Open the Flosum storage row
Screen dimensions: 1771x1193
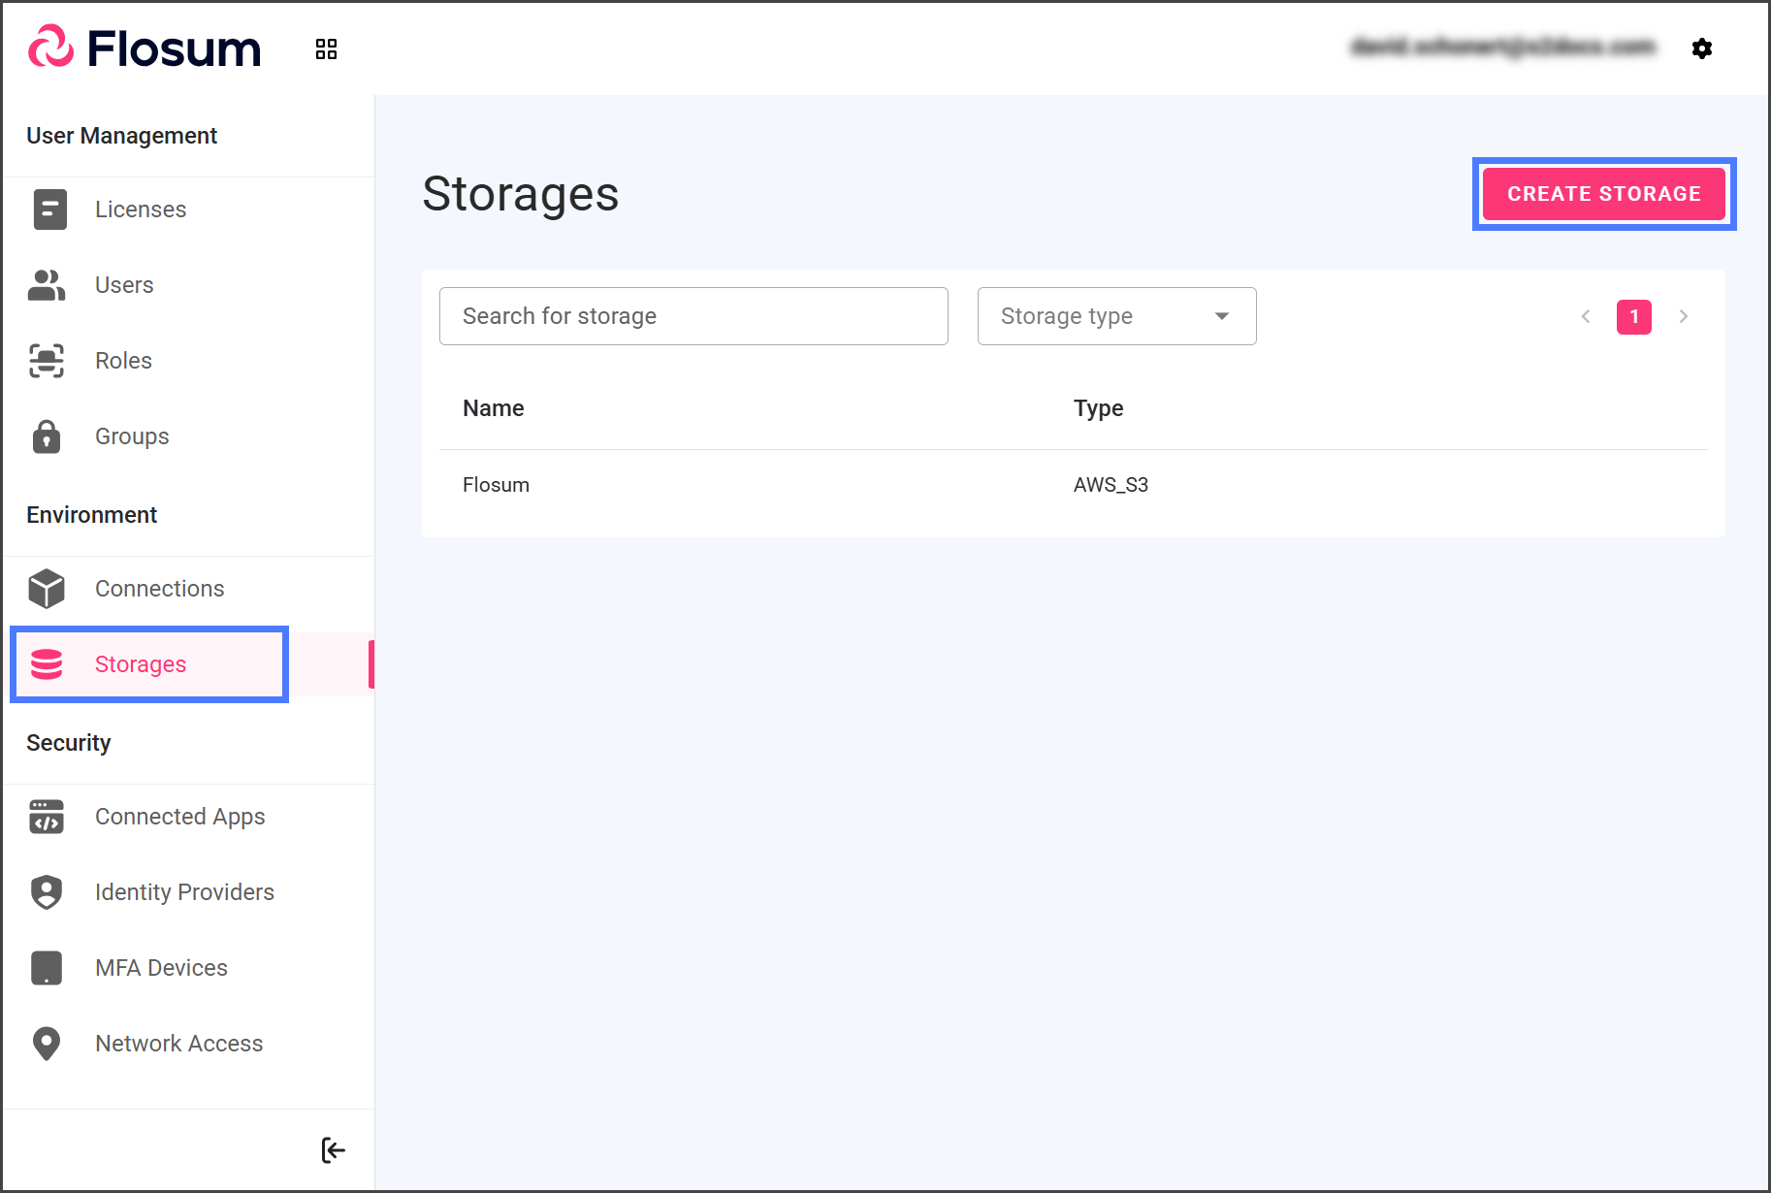[497, 485]
